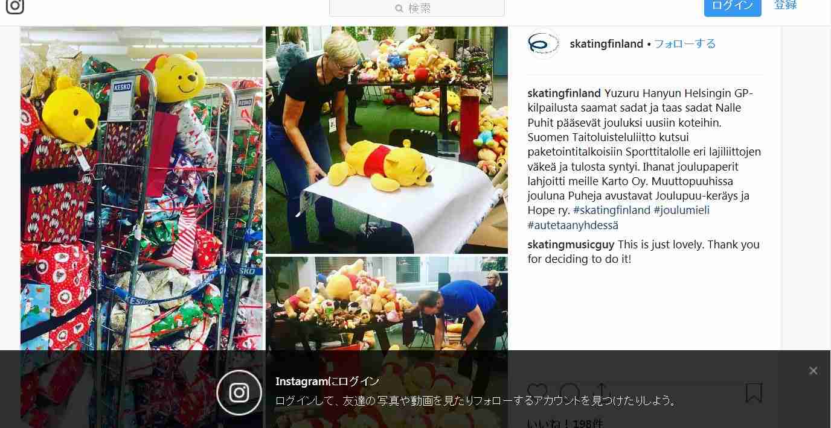This screenshot has height=428, width=831.
Task: Open the 登録 sign-up link
Action: pyautogui.click(x=786, y=5)
